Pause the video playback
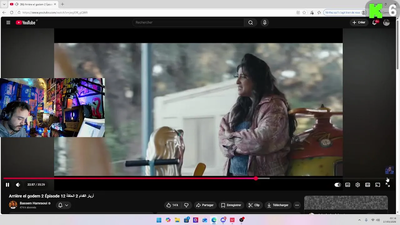 [x=7, y=185]
